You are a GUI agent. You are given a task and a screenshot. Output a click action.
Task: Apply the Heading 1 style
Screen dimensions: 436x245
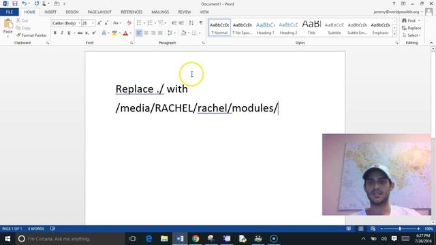pyautogui.click(x=265, y=28)
